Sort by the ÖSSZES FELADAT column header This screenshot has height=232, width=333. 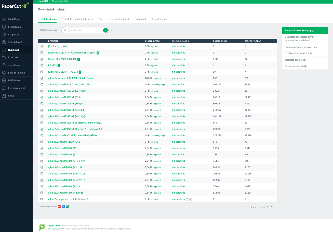coord(252,41)
